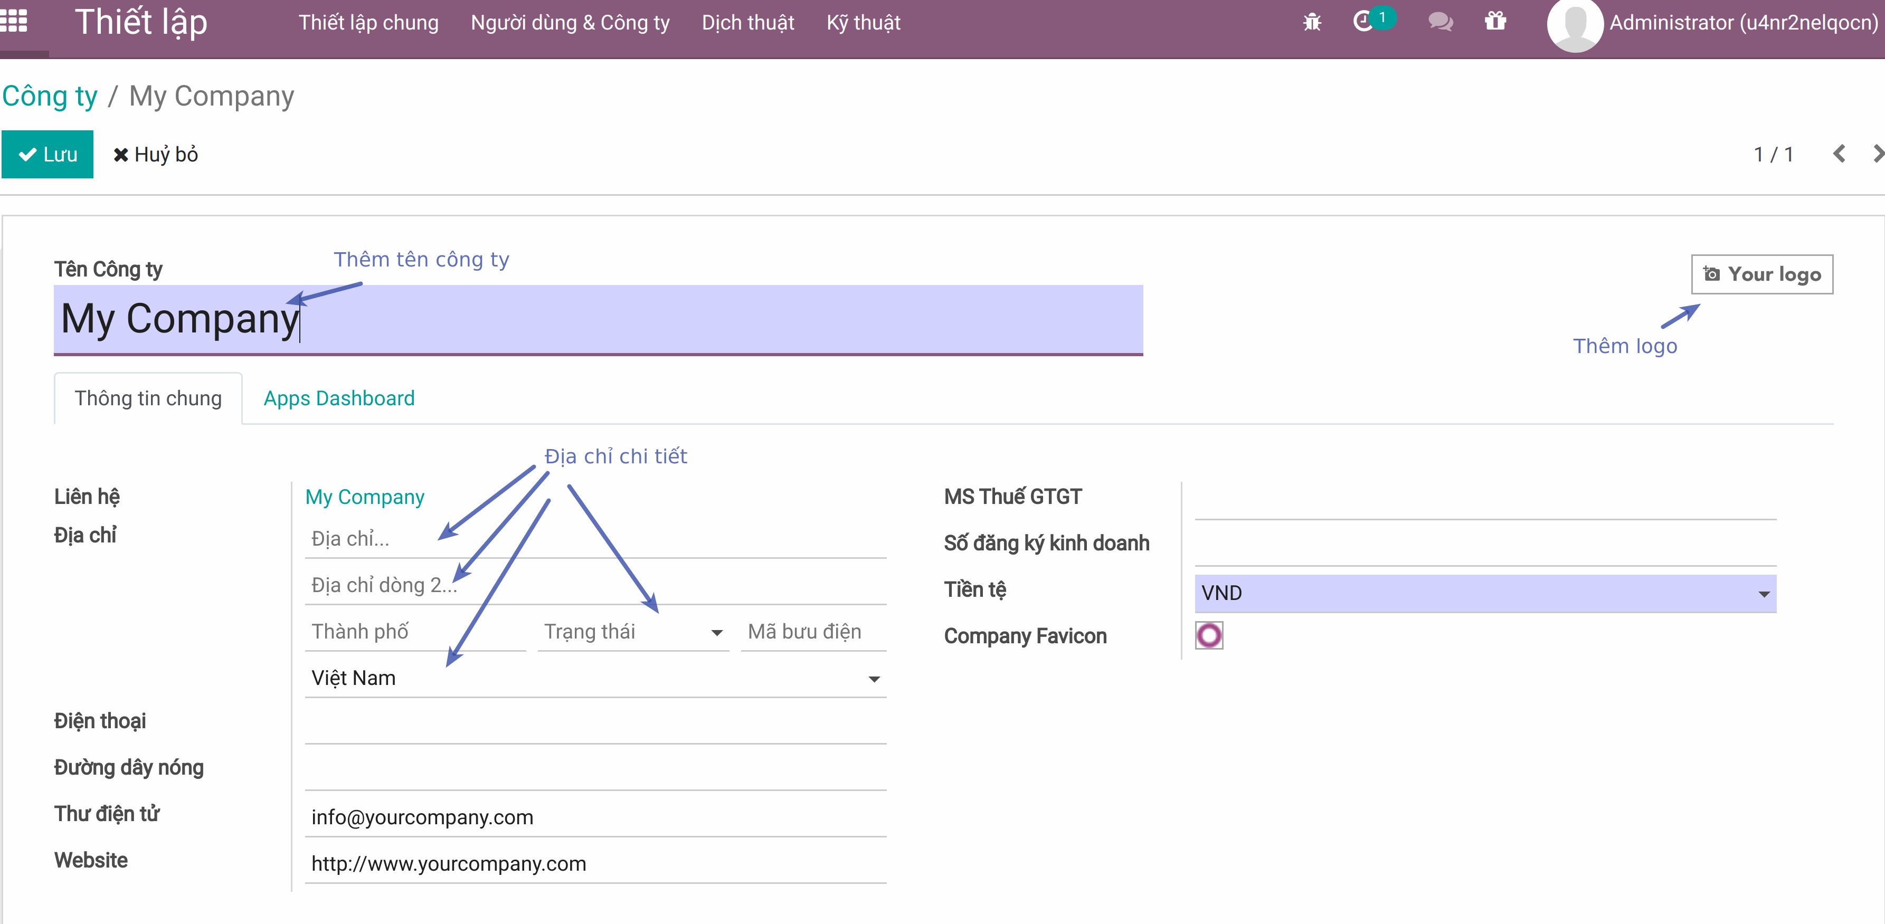Switch to Apps Dashboard tab
Image resolution: width=1885 pixels, height=924 pixels.
click(339, 398)
